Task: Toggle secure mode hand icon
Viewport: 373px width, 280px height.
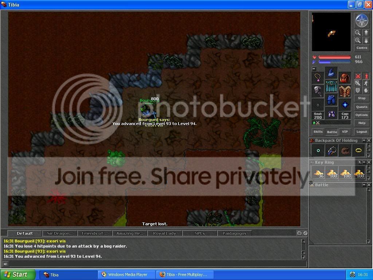Action: [366, 90]
